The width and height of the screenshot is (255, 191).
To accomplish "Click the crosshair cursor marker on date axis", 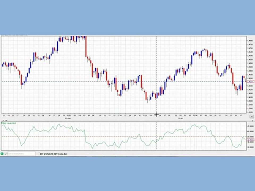I will tap(156, 115).
